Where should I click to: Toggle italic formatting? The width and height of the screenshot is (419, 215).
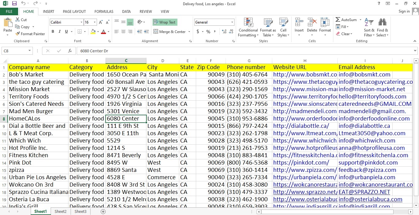click(59, 32)
